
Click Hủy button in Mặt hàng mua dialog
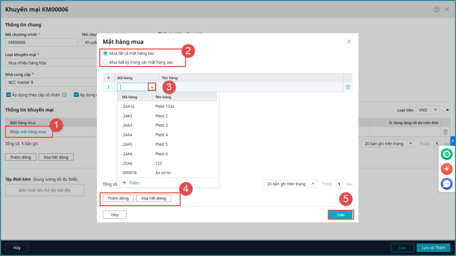tap(114, 215)
